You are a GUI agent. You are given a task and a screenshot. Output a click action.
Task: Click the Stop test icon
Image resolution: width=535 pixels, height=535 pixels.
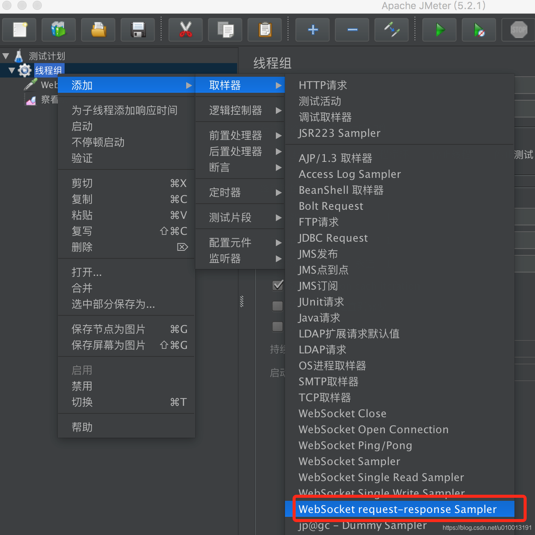coord(519,30)
